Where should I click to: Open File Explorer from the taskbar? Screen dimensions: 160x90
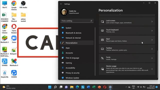point(72,87)
